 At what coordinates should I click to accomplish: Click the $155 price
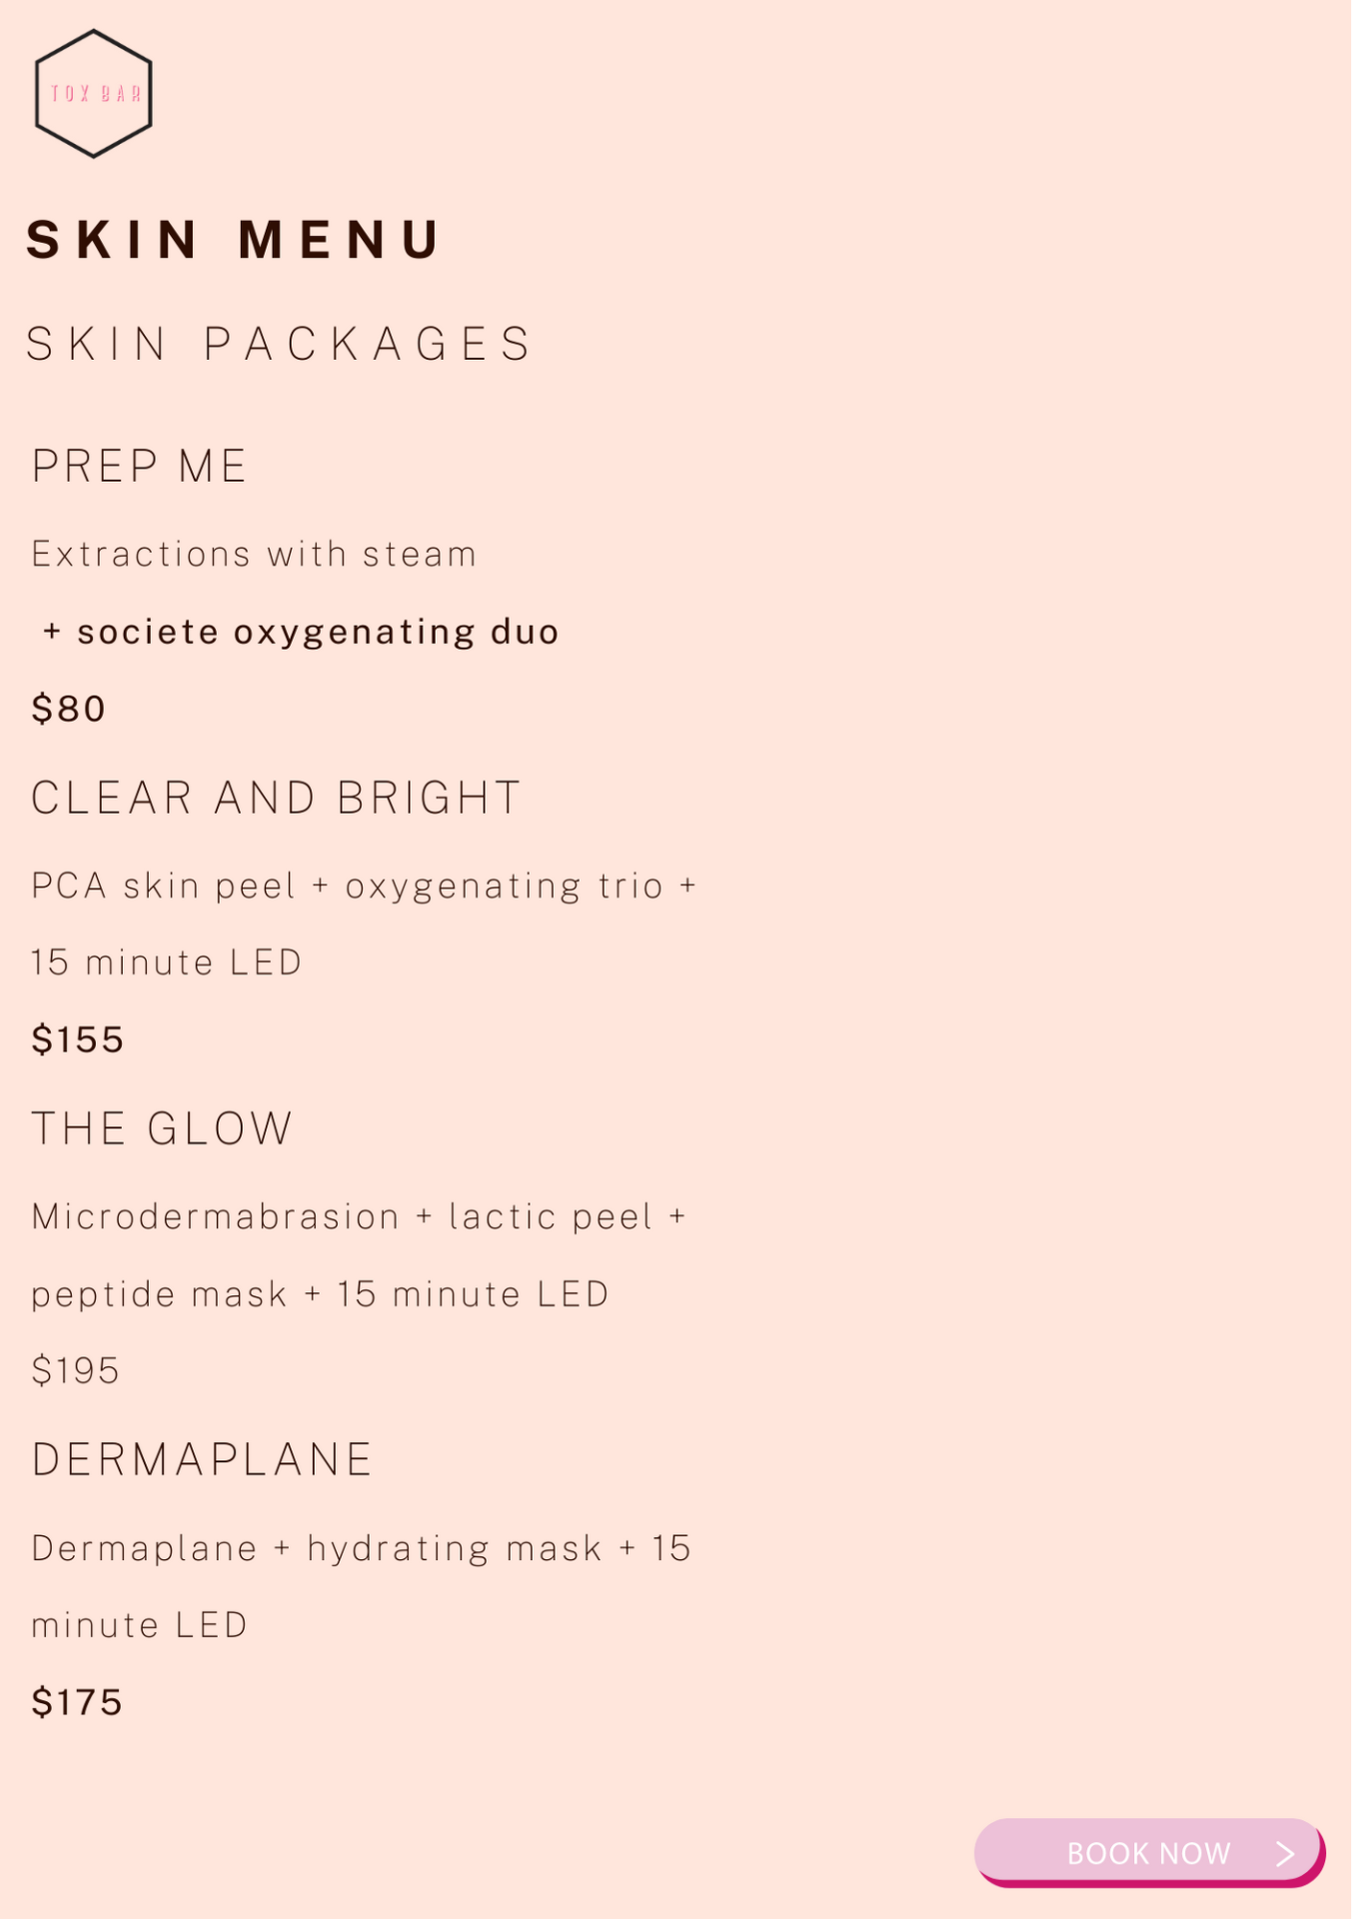77,1039
